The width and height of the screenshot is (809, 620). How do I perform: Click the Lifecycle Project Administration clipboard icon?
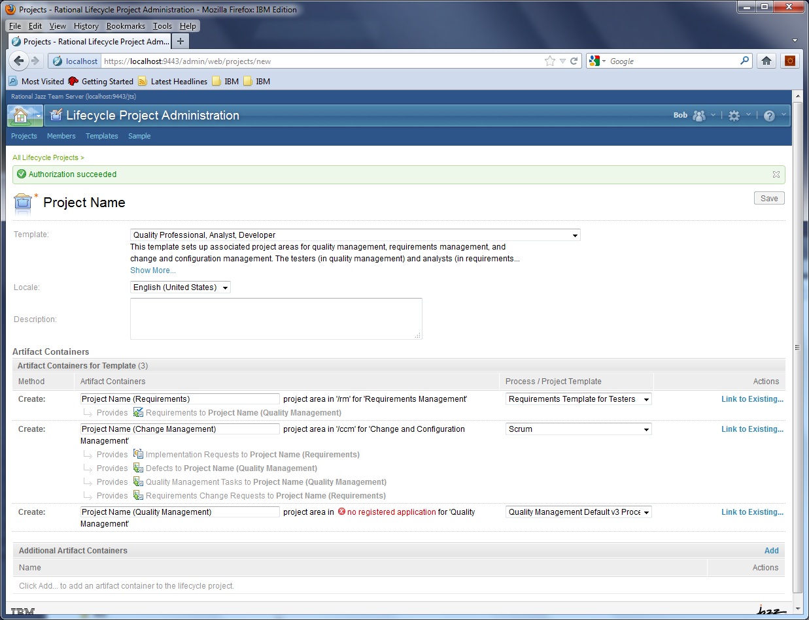coord(56,116)
